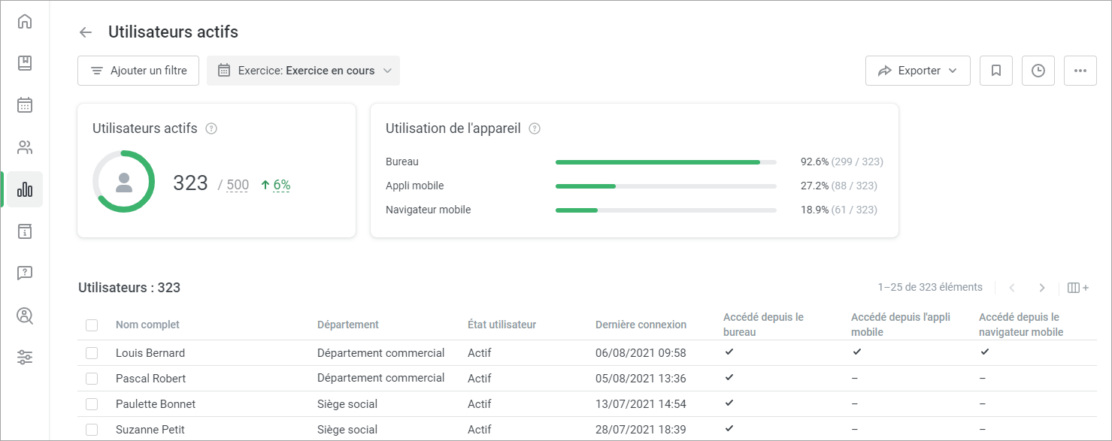Select the calendar icon in the sidebar
The height and width of the screenshot is (441, 1112).
25,105
